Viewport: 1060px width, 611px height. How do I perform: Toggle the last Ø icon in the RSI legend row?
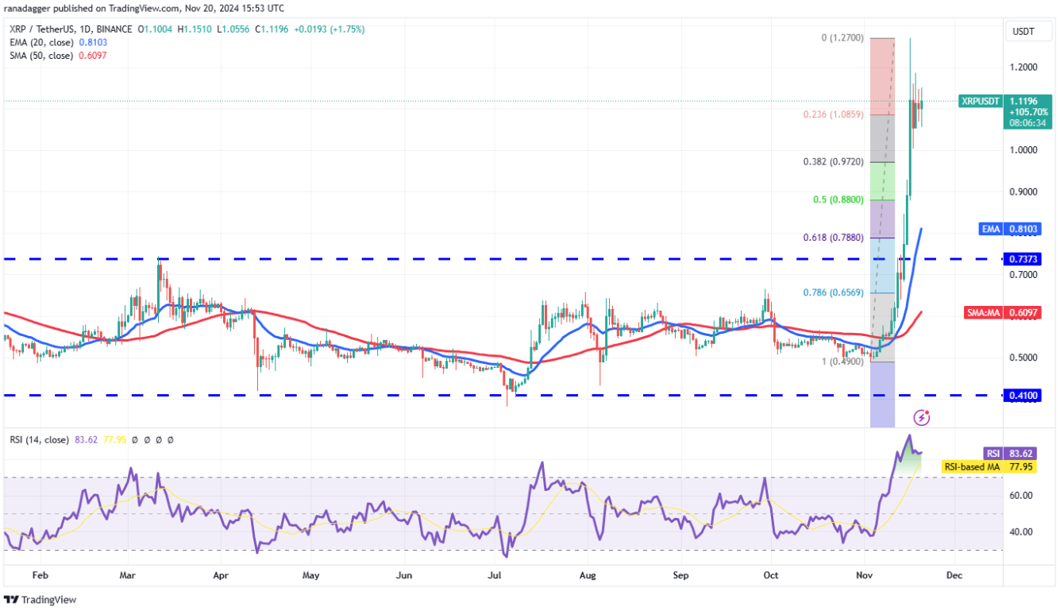coord(172,439)
